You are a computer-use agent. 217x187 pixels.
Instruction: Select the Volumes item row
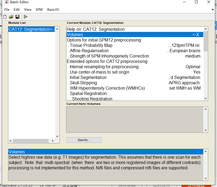point(135,35)
